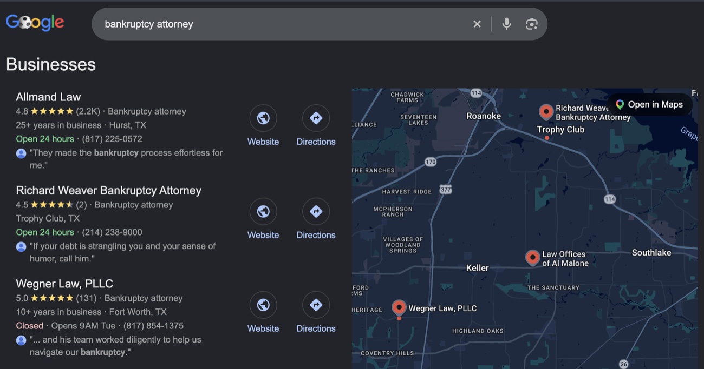Click highway 377 shield on map
Image resolution: width=704 pixels, height=369 pixels.
point(445,190)
